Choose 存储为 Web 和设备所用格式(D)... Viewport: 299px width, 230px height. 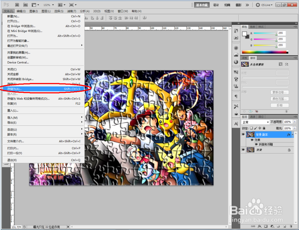(x=44, y=99)
